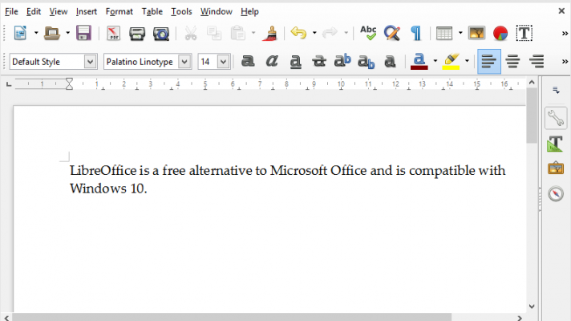Expand the Insert Table dropdown arrow
The image size is (571, 321).
[x=460, y=33]
